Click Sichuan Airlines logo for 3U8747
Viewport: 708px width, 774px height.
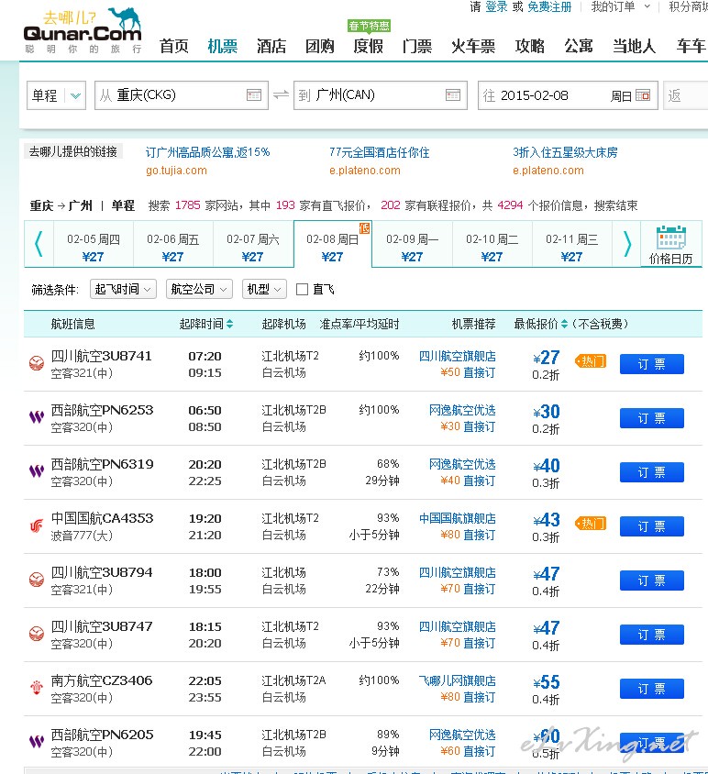[37, 634]
